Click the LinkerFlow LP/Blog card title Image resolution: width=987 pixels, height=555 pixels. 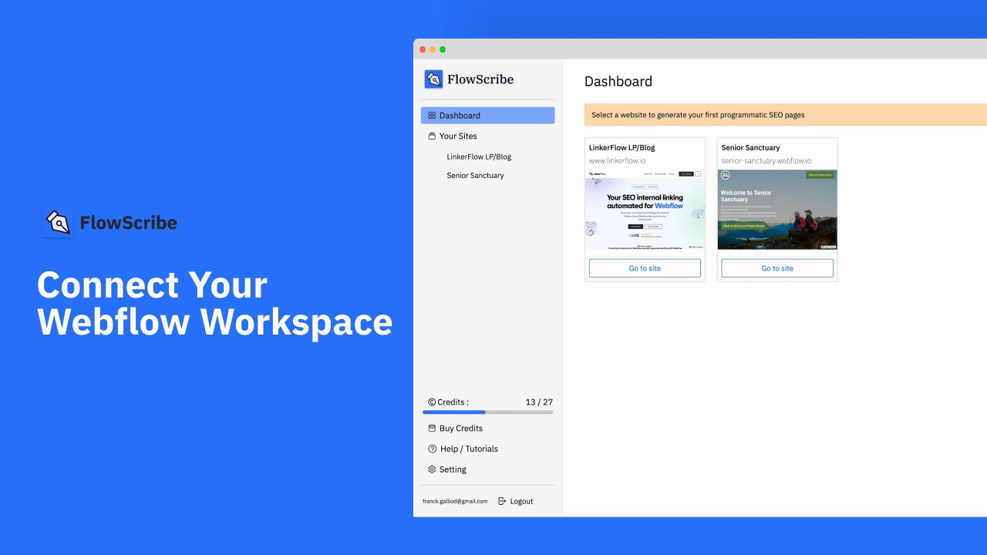(622, 147)
